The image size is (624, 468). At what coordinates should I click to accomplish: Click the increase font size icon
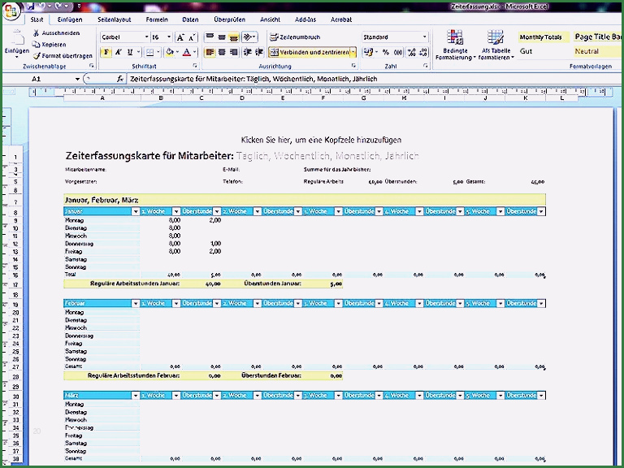[180, 37]
